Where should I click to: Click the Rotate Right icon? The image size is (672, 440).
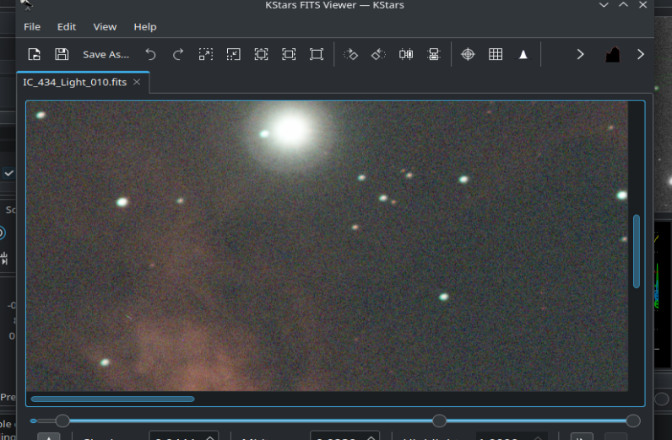[x=350, y=54]
